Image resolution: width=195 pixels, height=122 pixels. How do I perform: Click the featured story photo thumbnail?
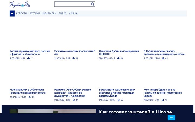tap(53, 111)
